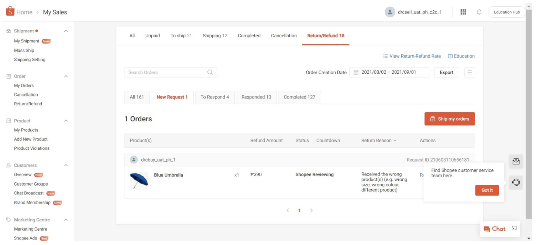Open notifications via the bell icon
536x245 pixels.
(479, 12)
